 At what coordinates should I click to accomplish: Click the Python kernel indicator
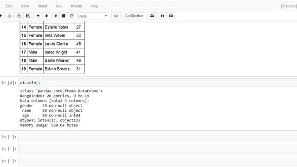point(290,6)
